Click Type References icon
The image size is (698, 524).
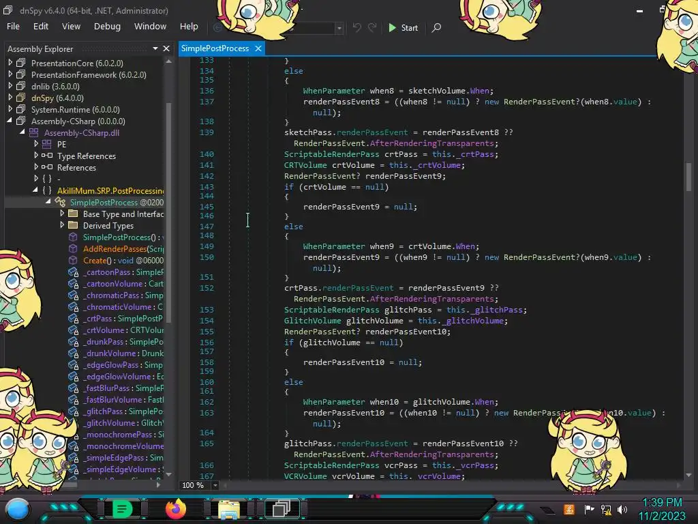[x=47, y=156]
